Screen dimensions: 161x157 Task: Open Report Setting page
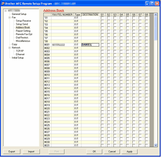click(23, 31)
